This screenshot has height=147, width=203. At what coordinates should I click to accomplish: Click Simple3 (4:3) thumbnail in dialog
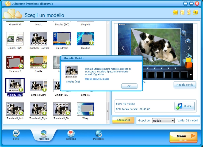point(71,72)
